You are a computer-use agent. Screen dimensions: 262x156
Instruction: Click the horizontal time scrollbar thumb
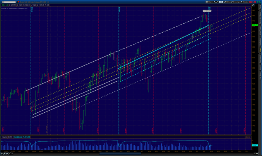pyautogui.click(x=120, y=154)
